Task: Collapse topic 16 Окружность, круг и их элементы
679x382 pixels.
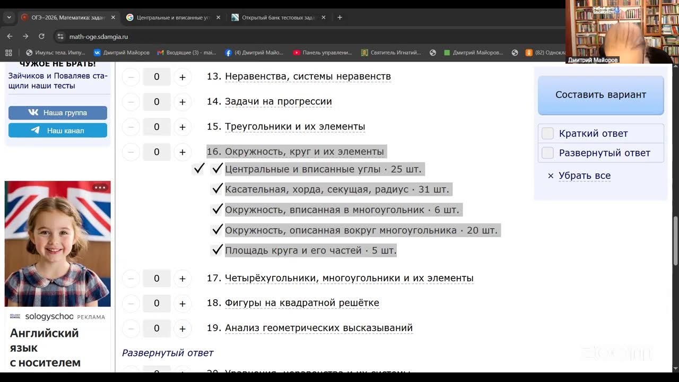Action: (304, 152)
